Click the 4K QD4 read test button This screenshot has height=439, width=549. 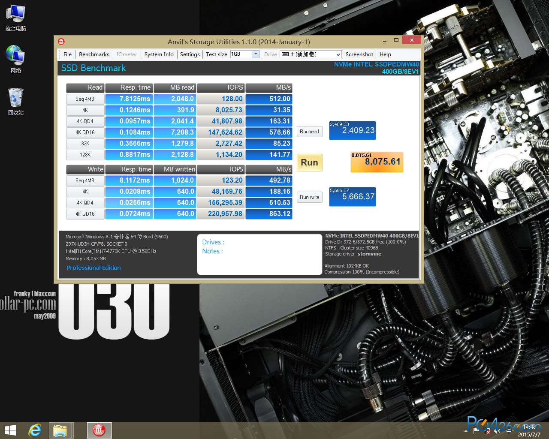pos(85,121)
